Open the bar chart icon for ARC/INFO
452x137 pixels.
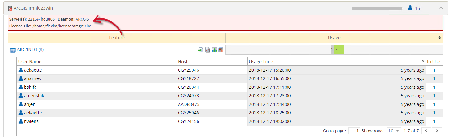[x=214, y=50]
